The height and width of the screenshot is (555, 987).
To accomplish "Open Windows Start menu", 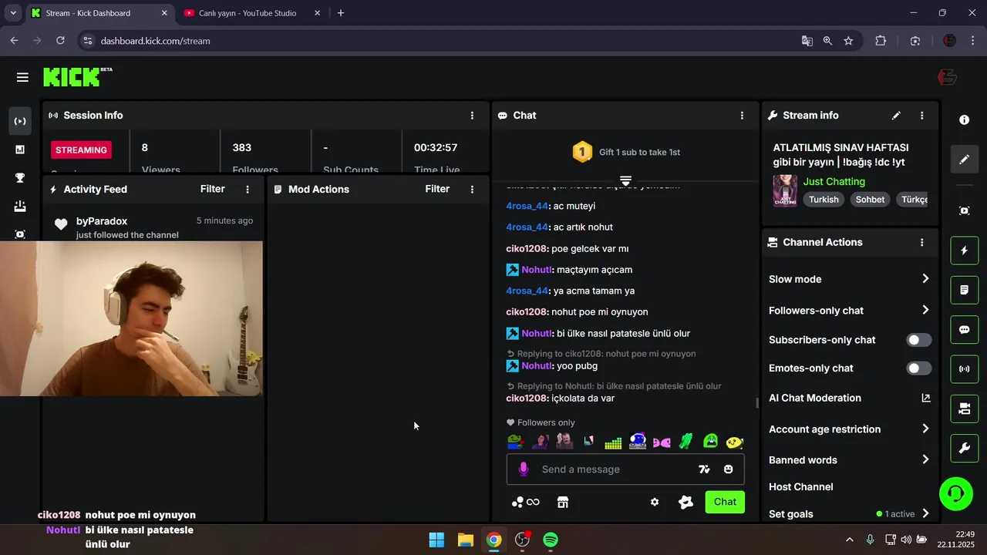I will click(436, 540).
